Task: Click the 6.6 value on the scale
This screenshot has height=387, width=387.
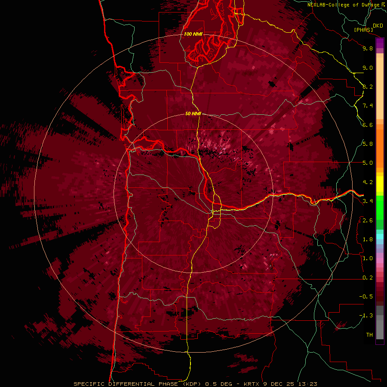Action: pos(368,125)
